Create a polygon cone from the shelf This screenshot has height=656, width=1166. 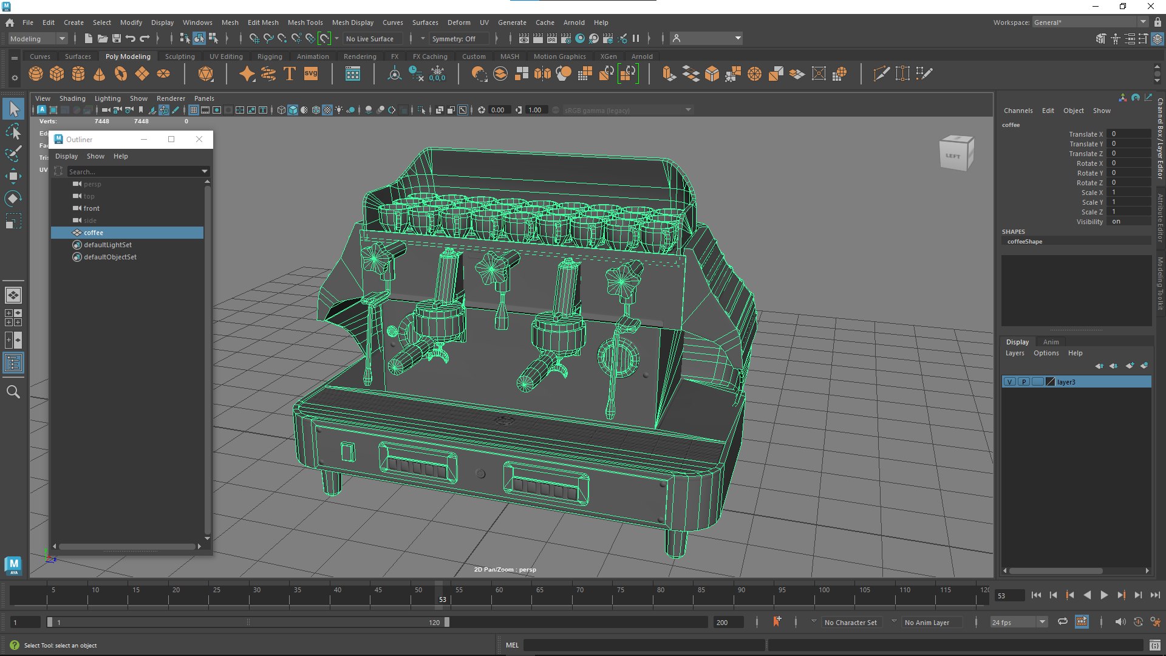tap(100, 74)
